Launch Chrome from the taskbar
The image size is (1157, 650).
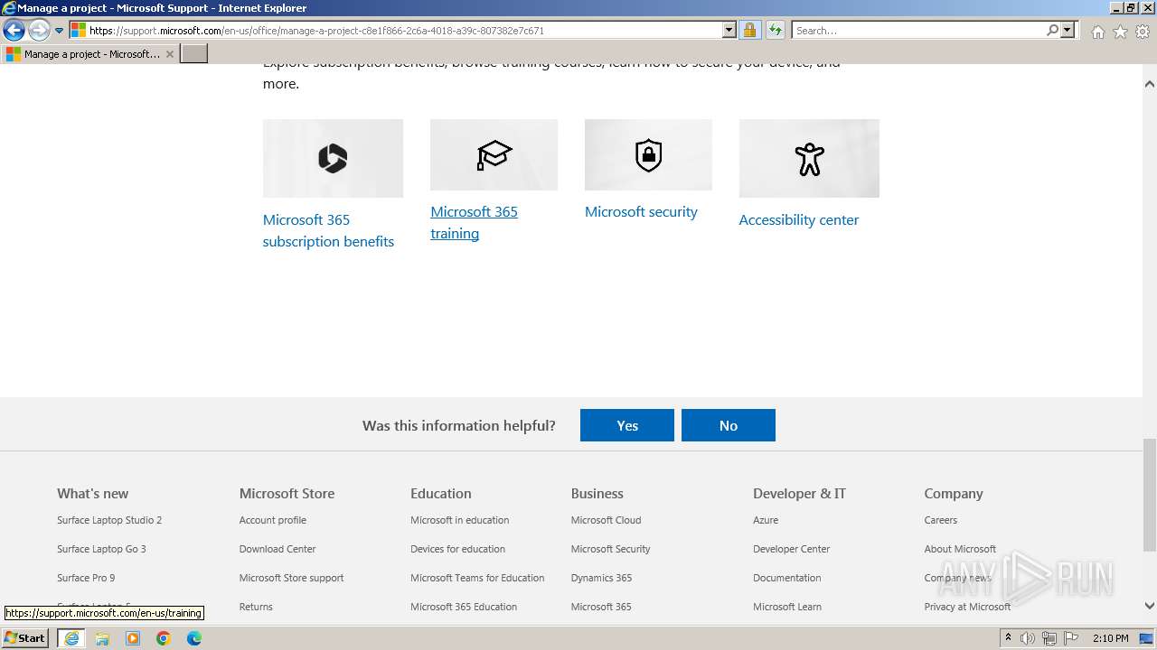point(164,638)
